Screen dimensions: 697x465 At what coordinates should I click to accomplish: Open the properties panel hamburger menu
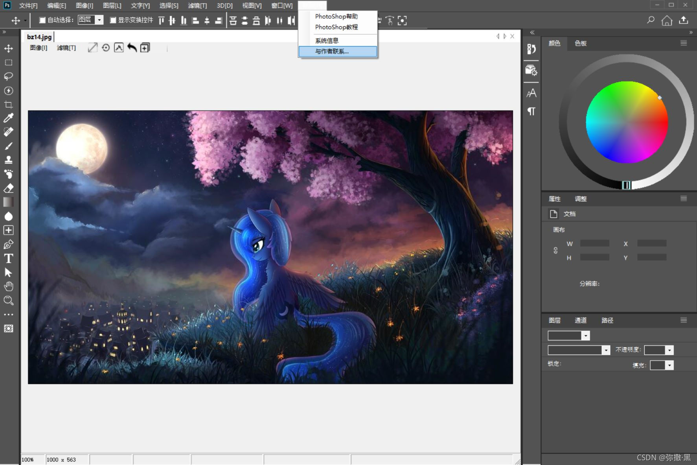tap(684, 198)
